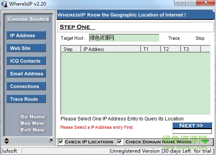Click the up/down arrows icon below sidebar
This screenshot has width=216, height=155.
(x=7, y=141)
